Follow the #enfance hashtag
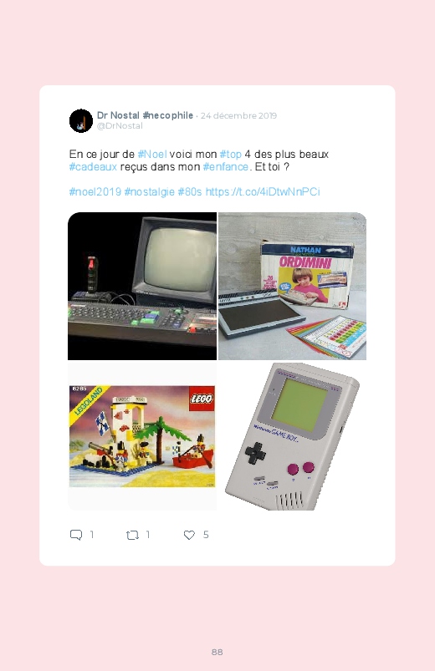This screenshot has width=435, height=671. point(226,167)
